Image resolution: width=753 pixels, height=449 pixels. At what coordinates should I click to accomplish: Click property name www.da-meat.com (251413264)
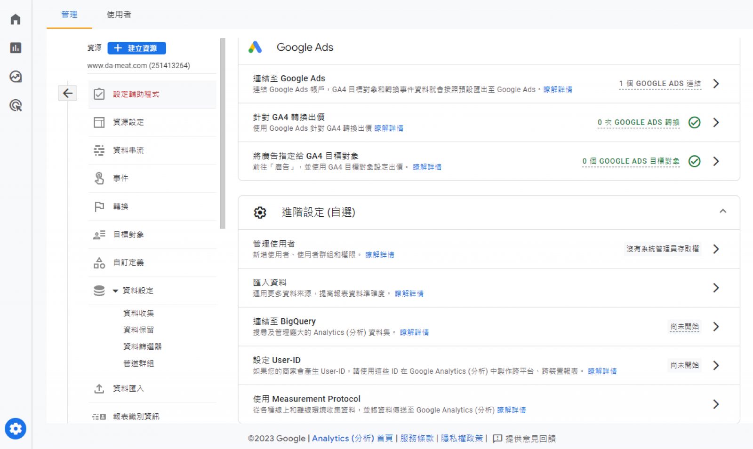[138, 66]
